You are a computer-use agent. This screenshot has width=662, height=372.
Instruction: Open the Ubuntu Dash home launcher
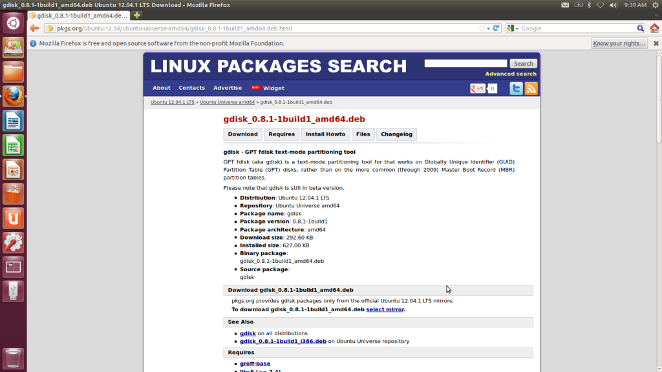13,23
